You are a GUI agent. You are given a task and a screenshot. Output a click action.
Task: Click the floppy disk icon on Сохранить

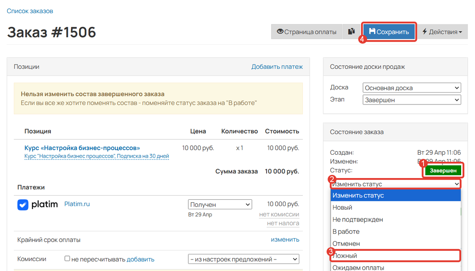372,32
